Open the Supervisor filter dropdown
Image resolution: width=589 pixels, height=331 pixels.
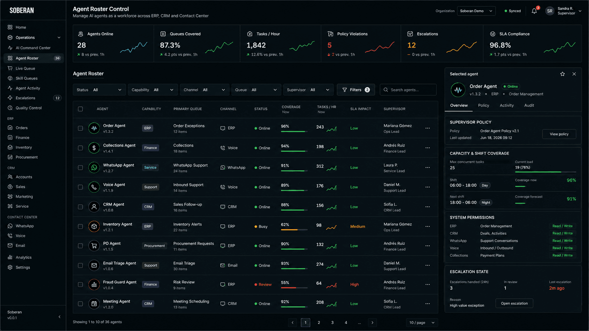pos(308,90)
